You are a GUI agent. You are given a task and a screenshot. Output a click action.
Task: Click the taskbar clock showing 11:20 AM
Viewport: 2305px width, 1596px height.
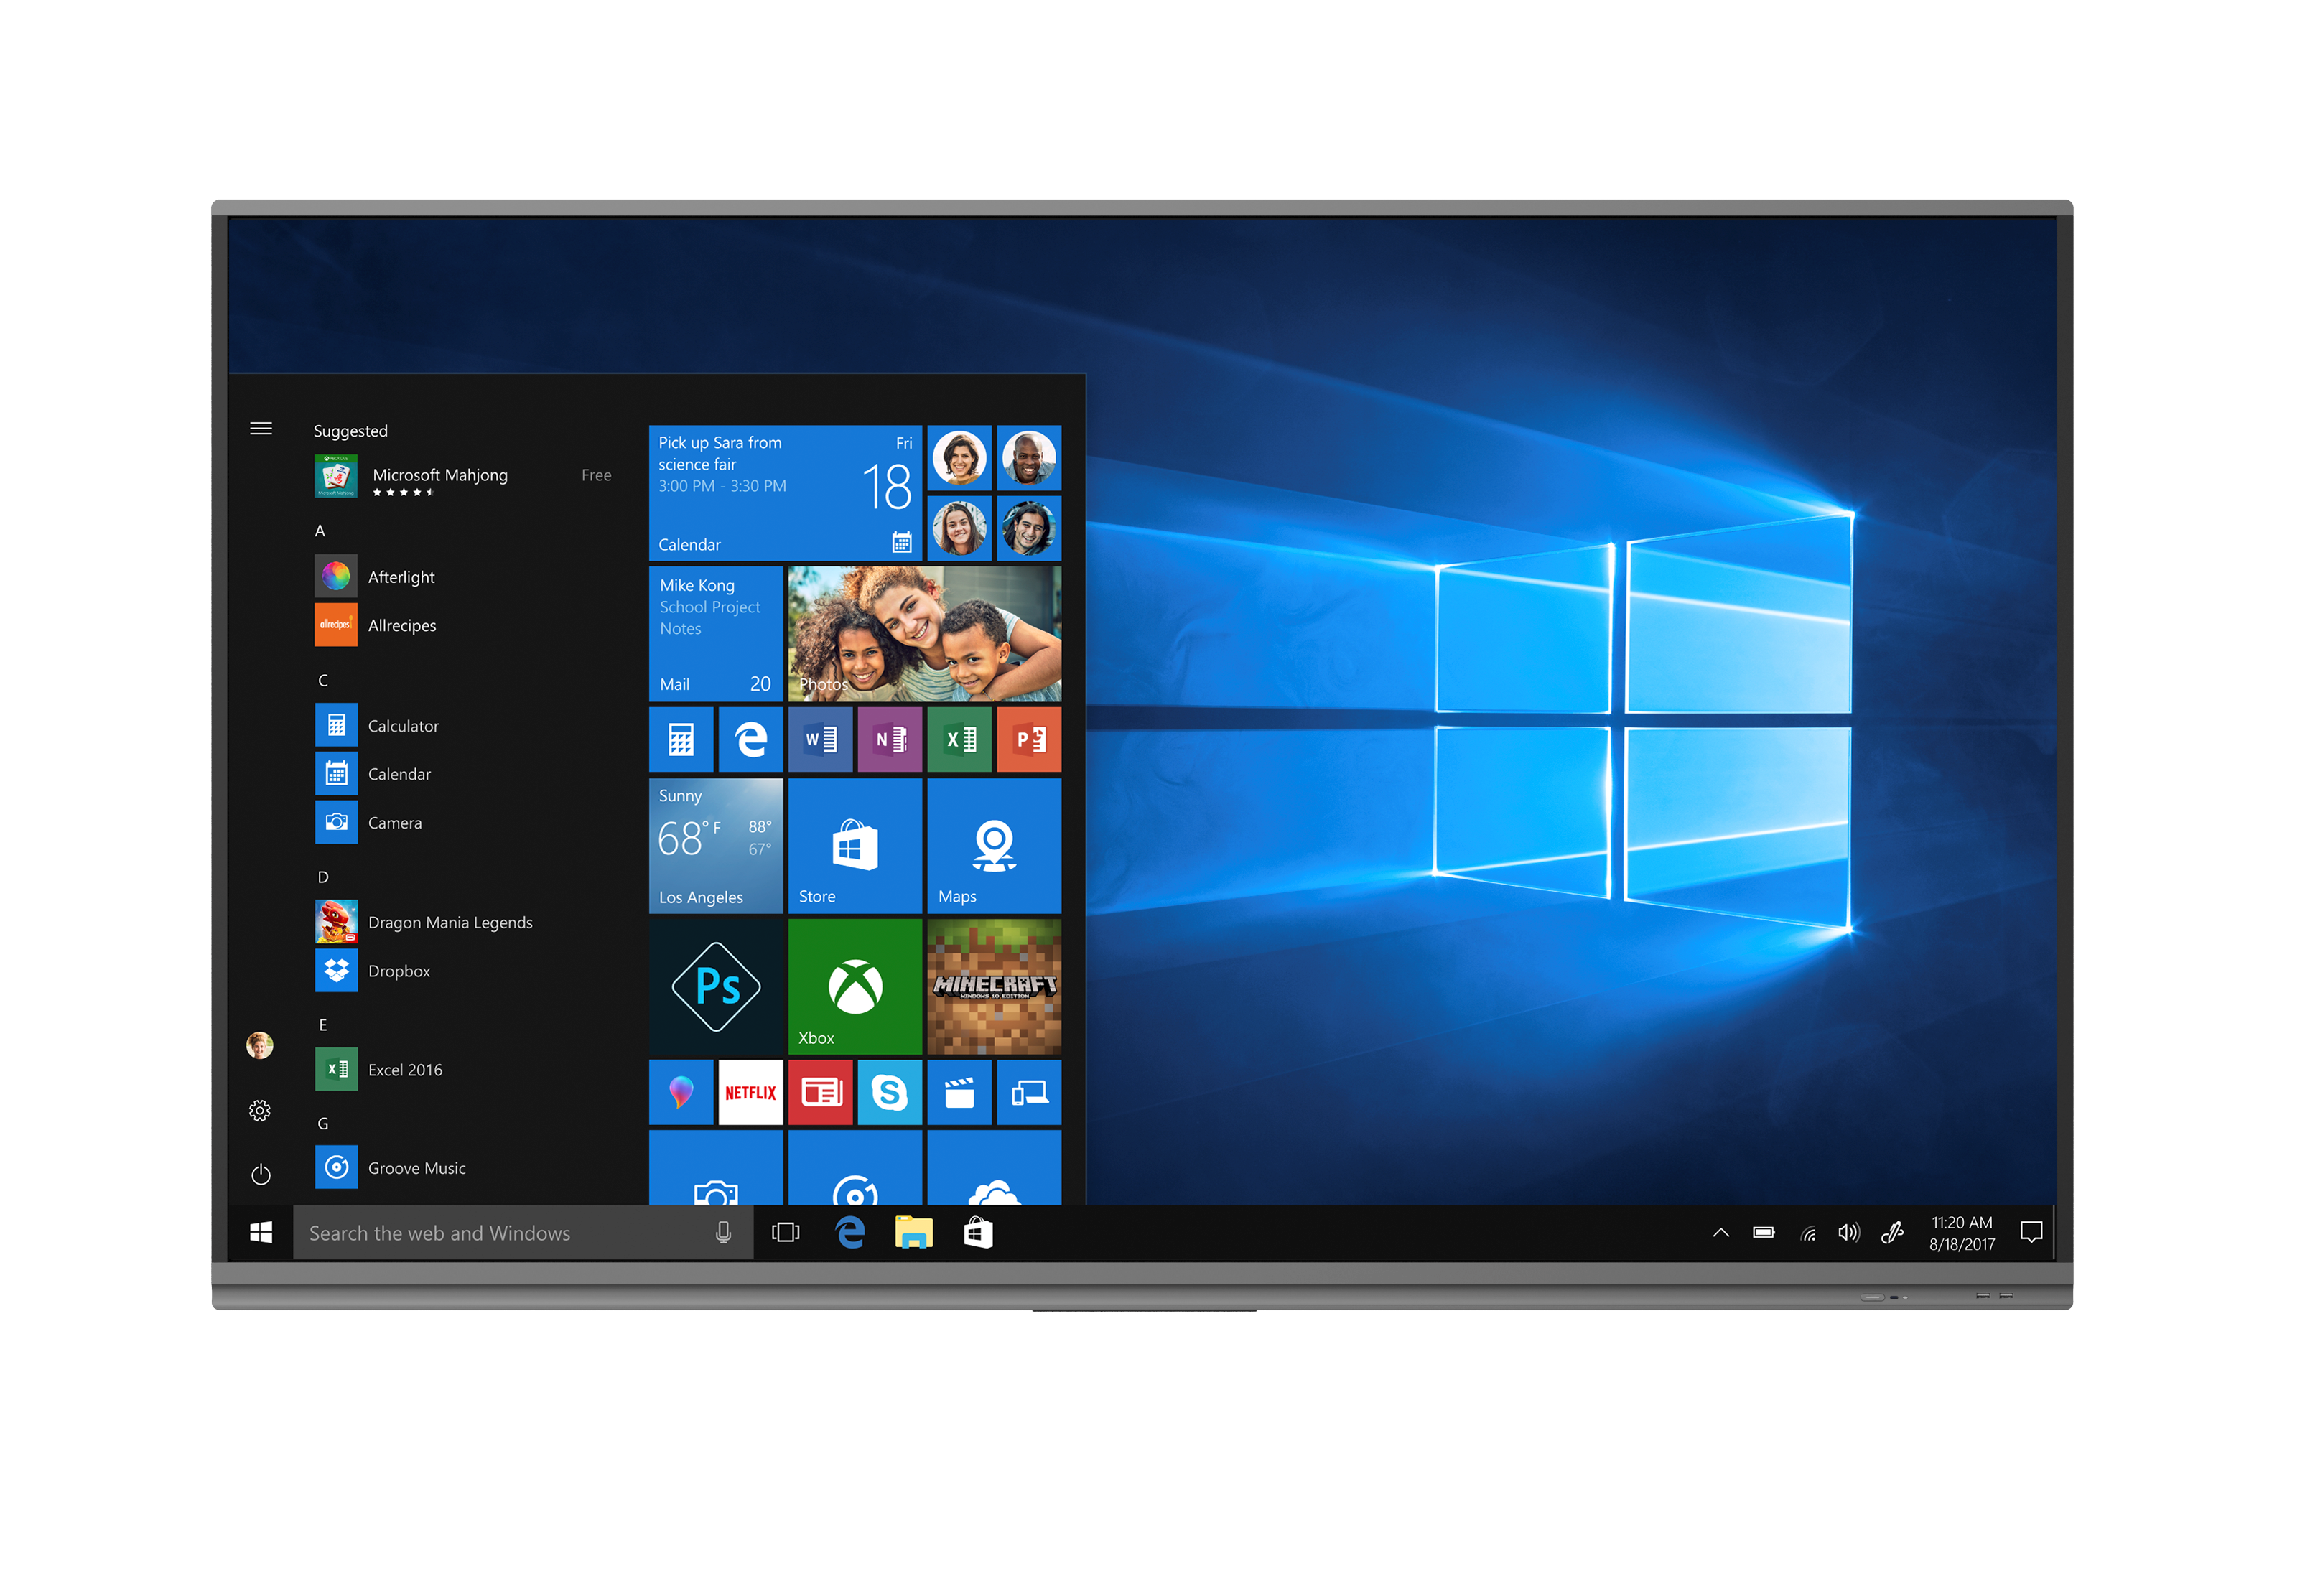point(1962,1233)
